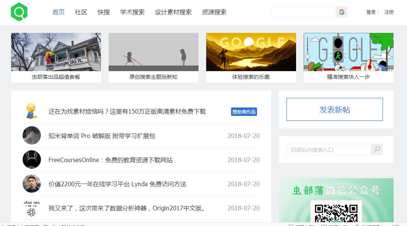This screenshot has width=407, height=226.
Task: Open Max sea avatar beside Origin2017 post
Action: 32,208
